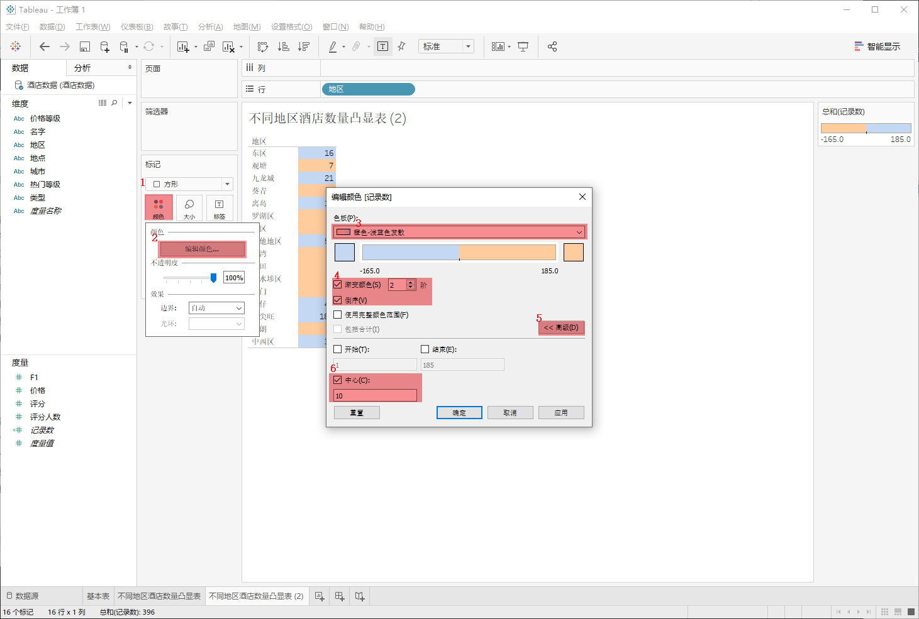Click the redo forward arrow
919x619 pixels.
(x=65, y=47)
